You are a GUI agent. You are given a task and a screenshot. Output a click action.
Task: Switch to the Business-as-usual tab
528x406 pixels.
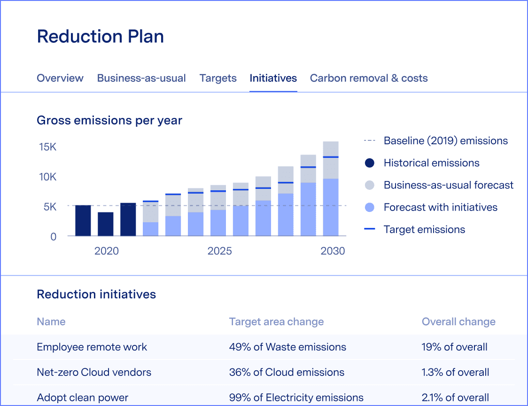pos(141,78)
